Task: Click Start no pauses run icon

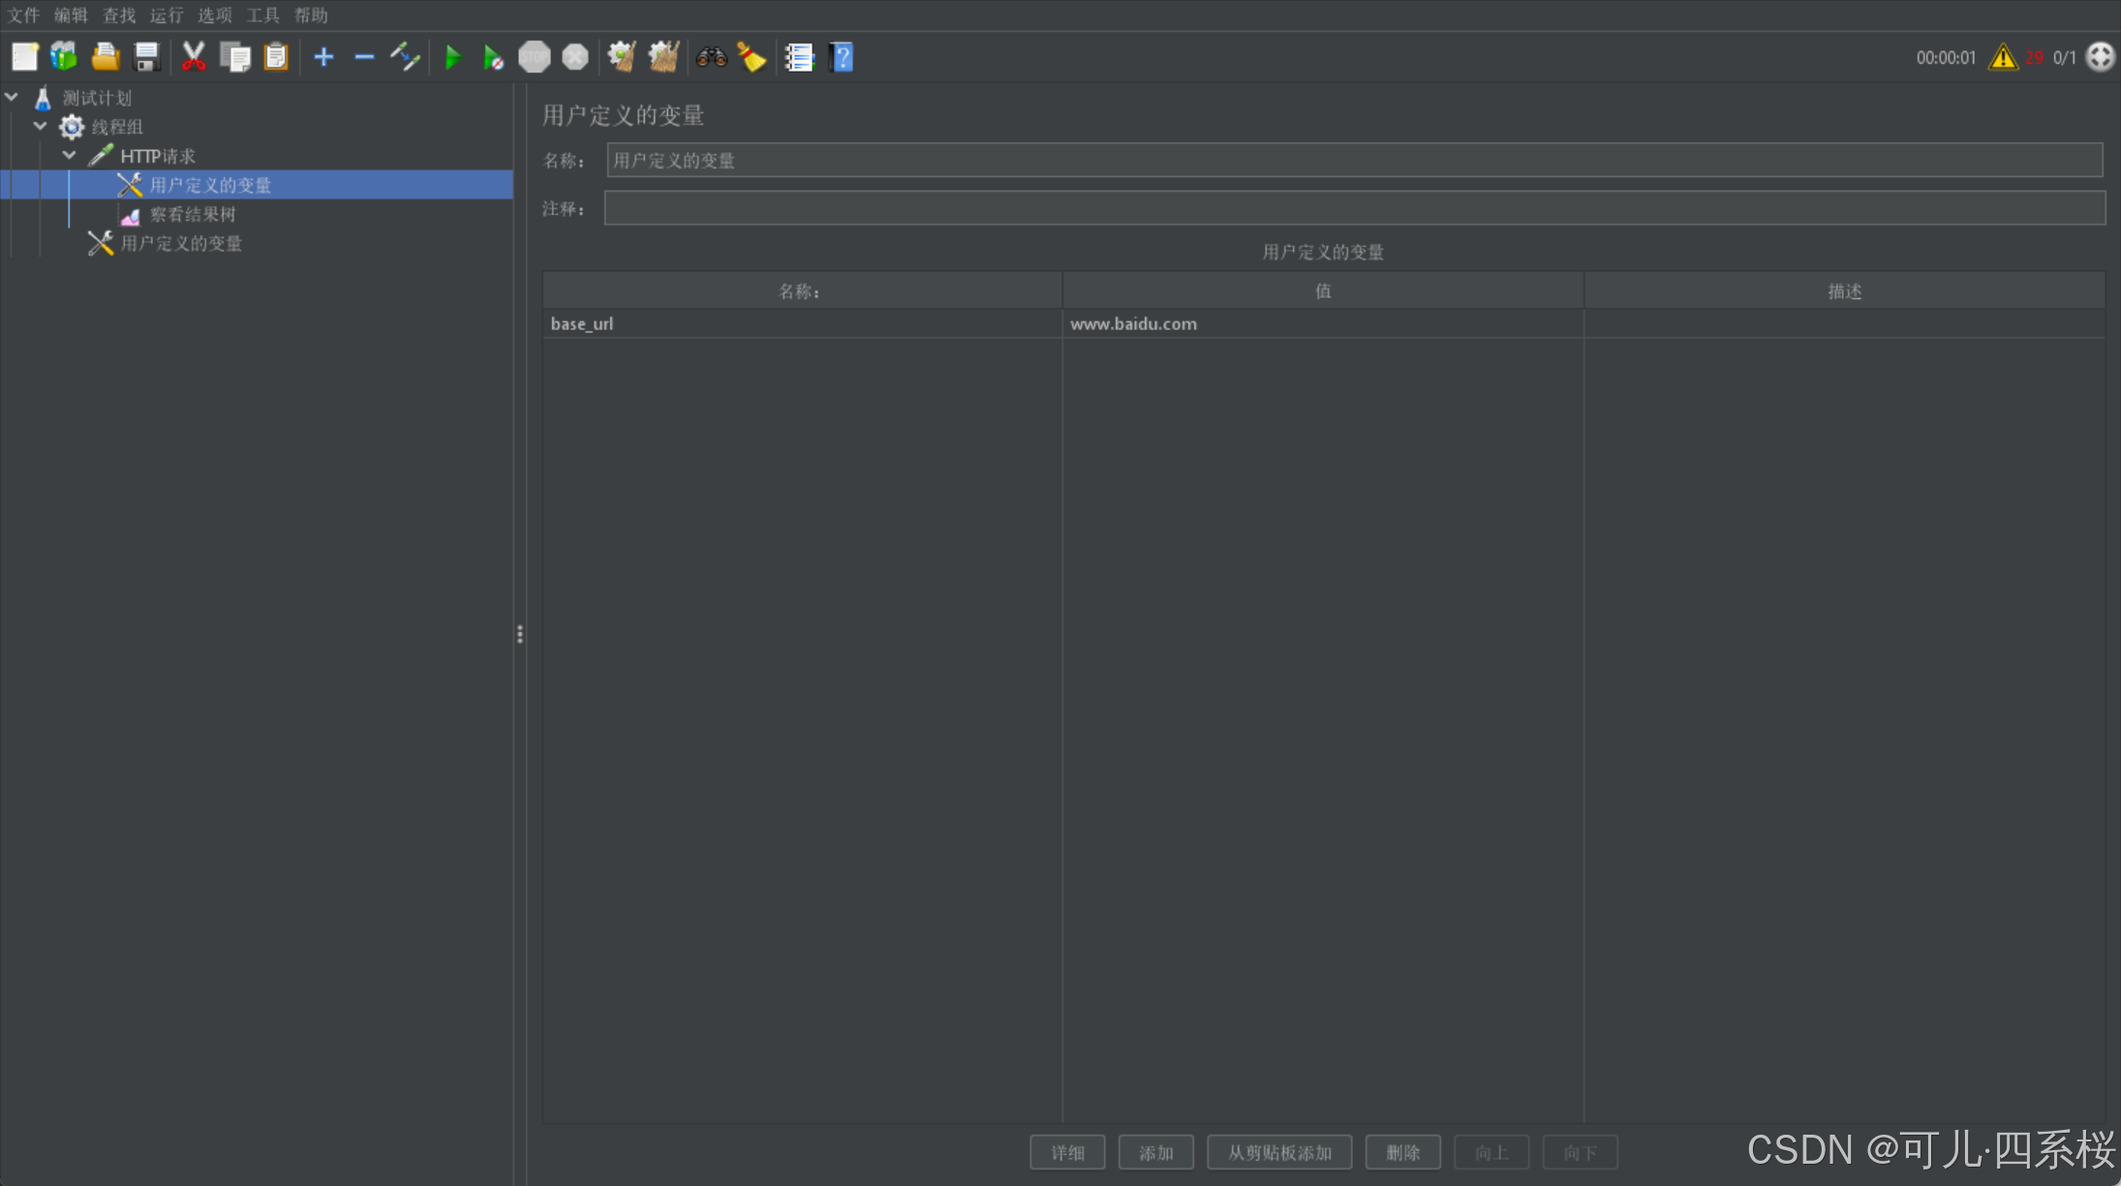Action: 493,58
